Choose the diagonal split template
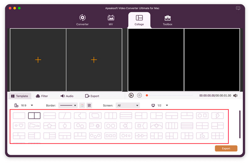The image size is (250, 163). tap(65, 115)
